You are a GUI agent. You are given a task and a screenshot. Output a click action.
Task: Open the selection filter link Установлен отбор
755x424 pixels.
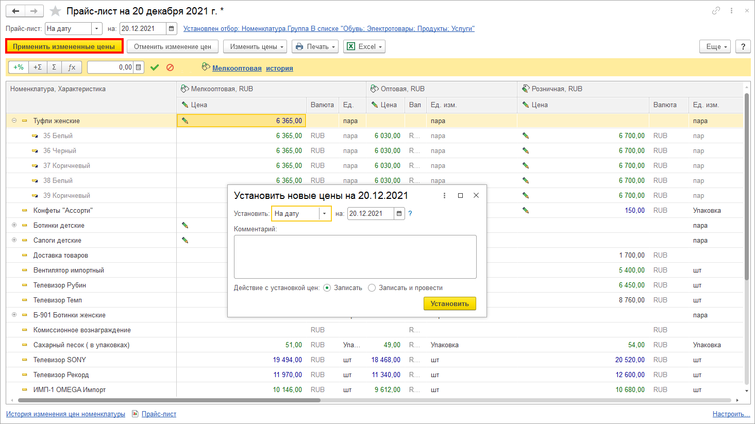329,28
